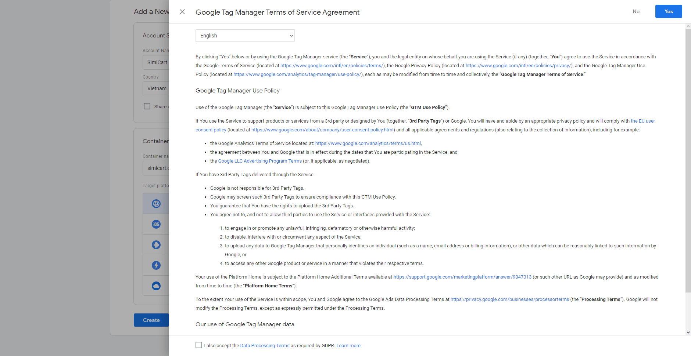
Task: Close the Terms of Service dialog
Action: (182, 12)
